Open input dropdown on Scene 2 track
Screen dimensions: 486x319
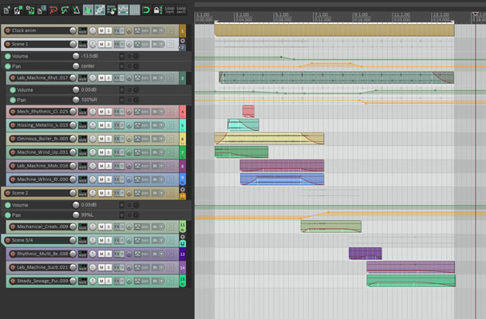pyautogui.click(x=161, y=193)
